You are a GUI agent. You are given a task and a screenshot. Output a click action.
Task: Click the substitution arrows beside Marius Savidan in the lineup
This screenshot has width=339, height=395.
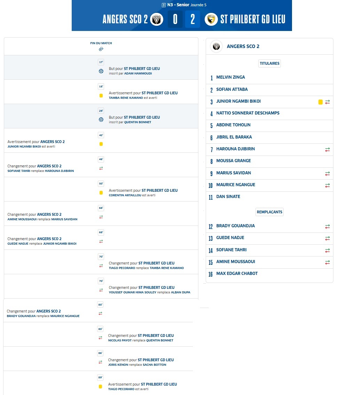click(328, 174)
